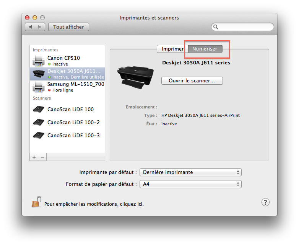Click the search field in the toolbar
This screenshot has height=246, width=299.
click(x=245, y=27)
